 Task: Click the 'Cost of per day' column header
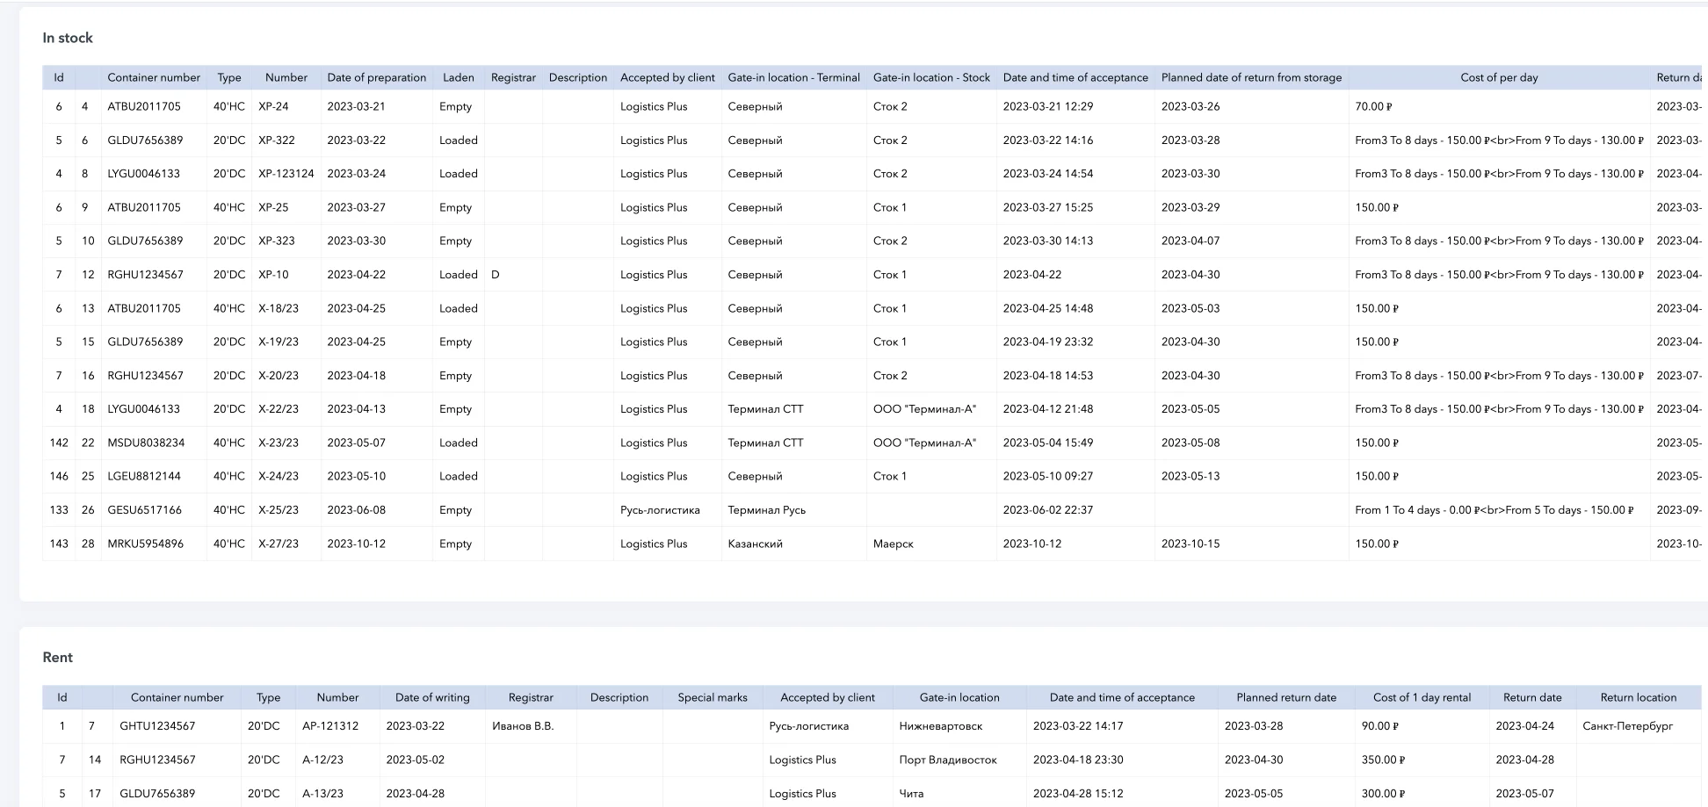point(1499,77)
